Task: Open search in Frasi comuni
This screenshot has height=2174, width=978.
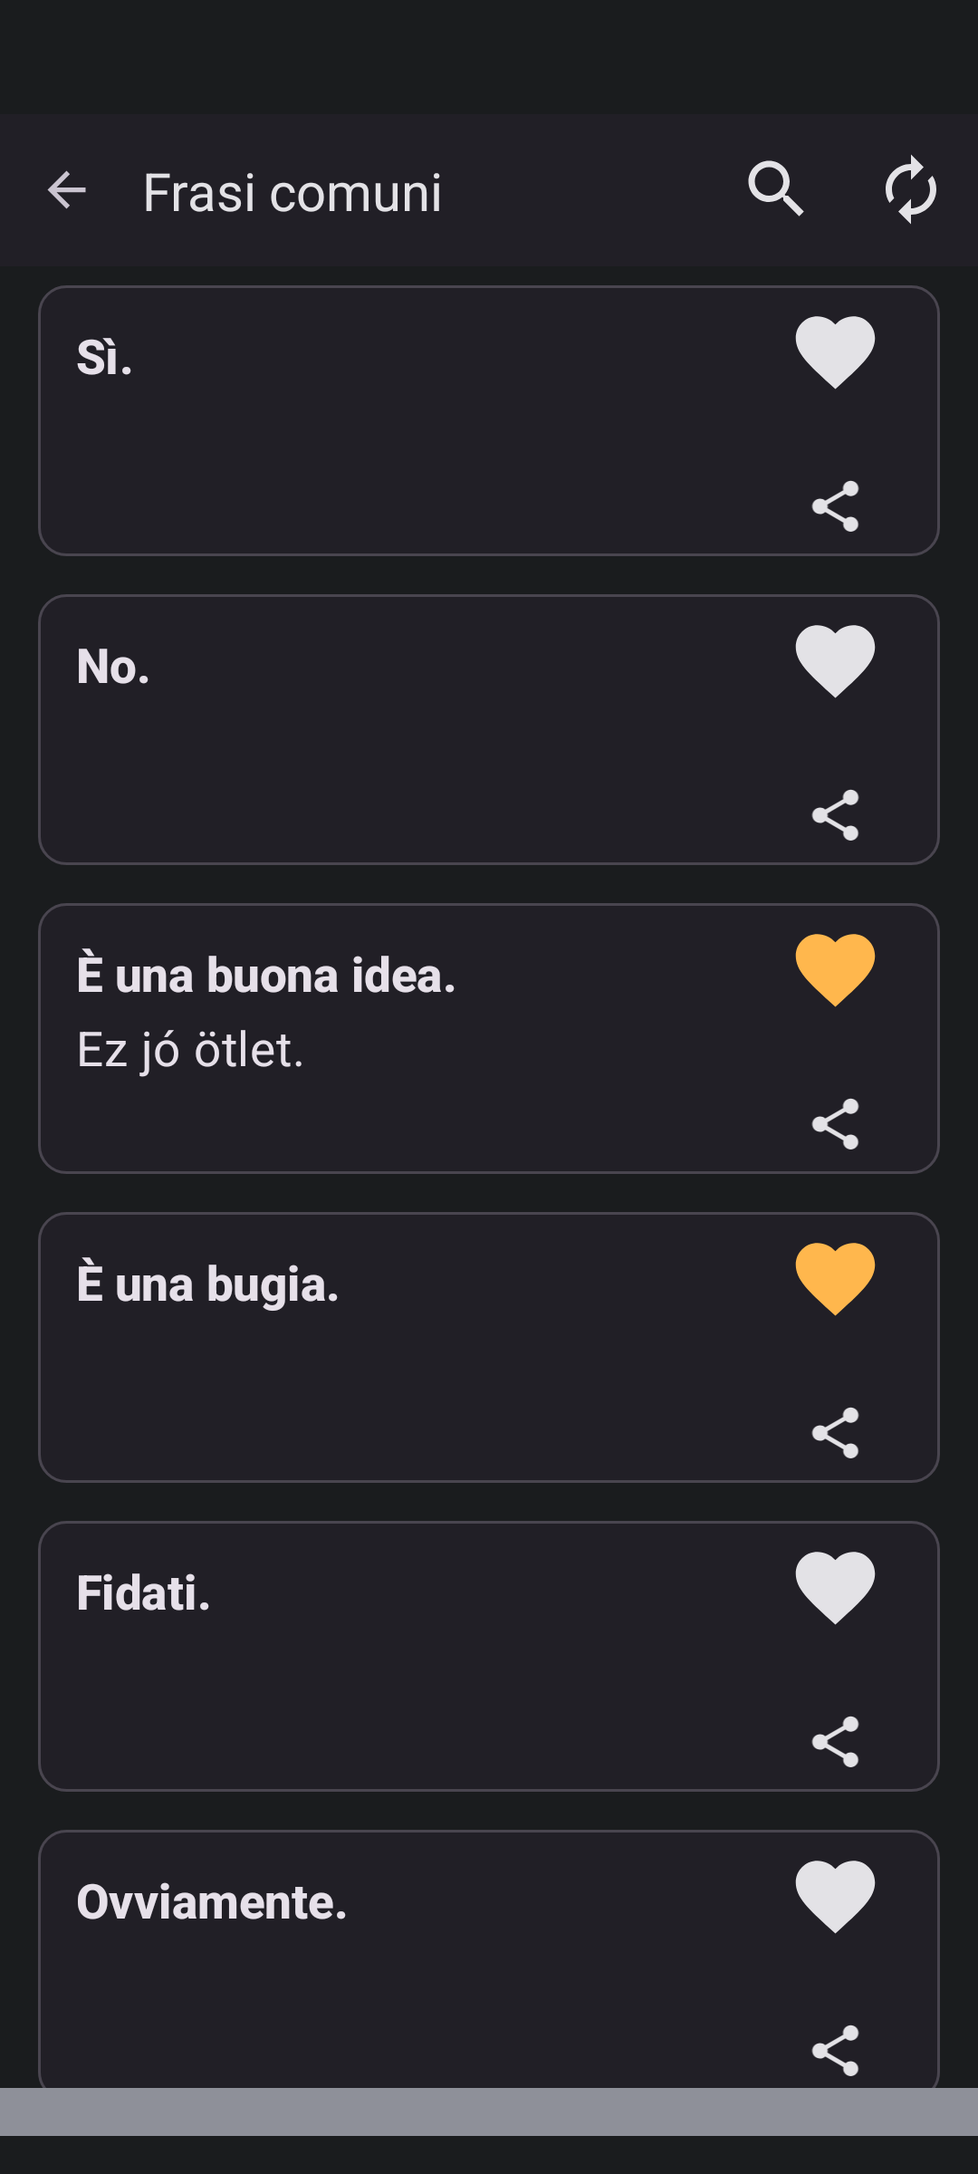Action: (x=775, y=190)
